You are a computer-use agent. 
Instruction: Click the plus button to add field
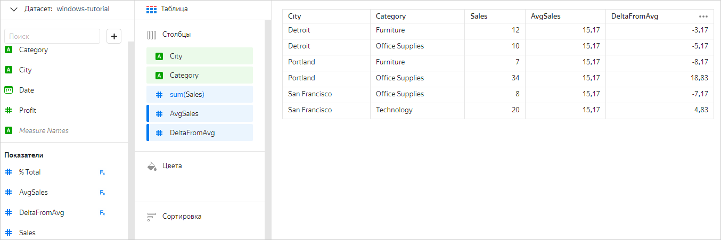pos(114,36)
